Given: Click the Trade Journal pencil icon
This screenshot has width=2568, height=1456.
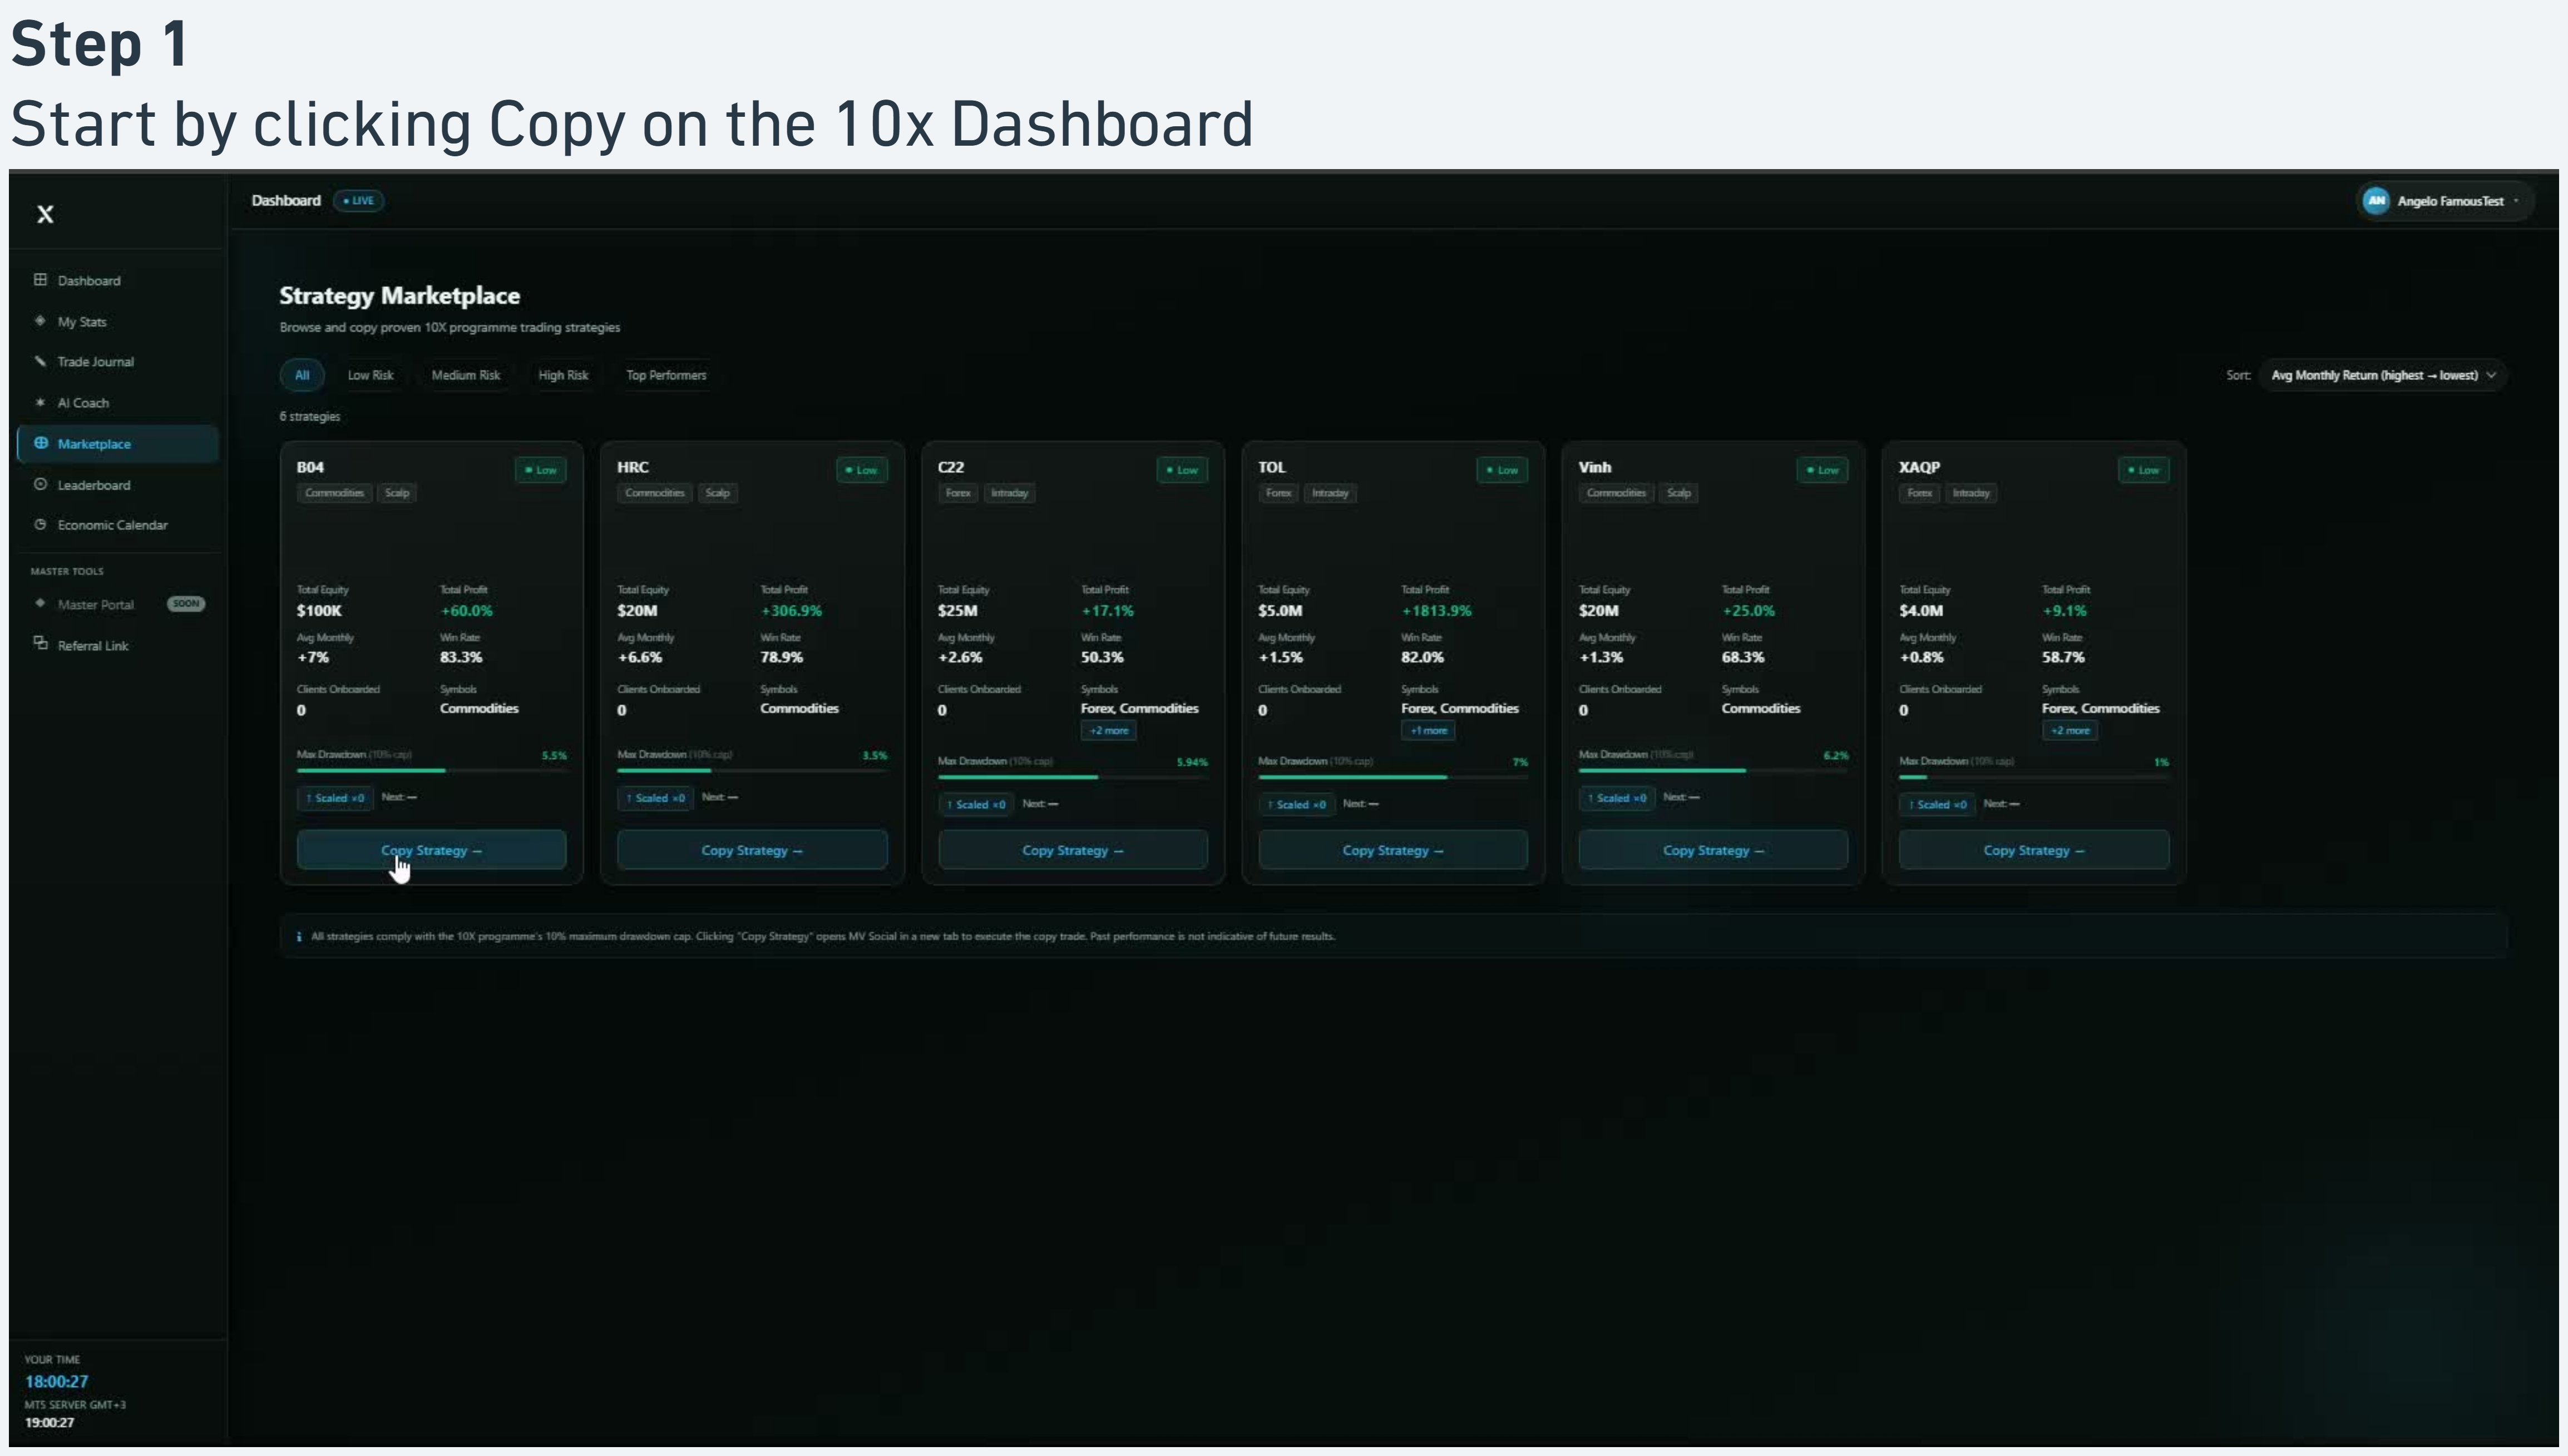Looking at the screenshot, I should (40, 361).
